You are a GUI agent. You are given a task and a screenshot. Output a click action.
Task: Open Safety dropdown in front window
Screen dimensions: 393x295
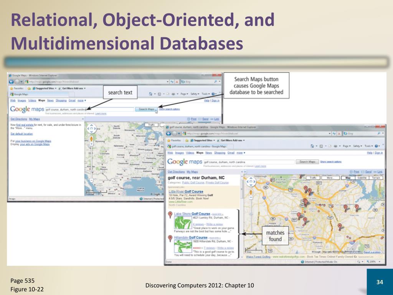[357, 146]
